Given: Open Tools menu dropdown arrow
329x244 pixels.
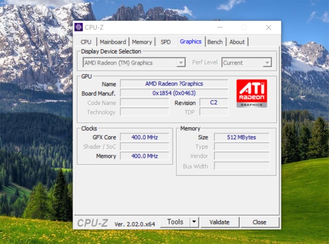Looking at the screenshot, I should [194, 222].
